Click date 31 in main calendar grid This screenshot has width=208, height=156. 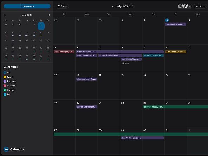point(167,130)
